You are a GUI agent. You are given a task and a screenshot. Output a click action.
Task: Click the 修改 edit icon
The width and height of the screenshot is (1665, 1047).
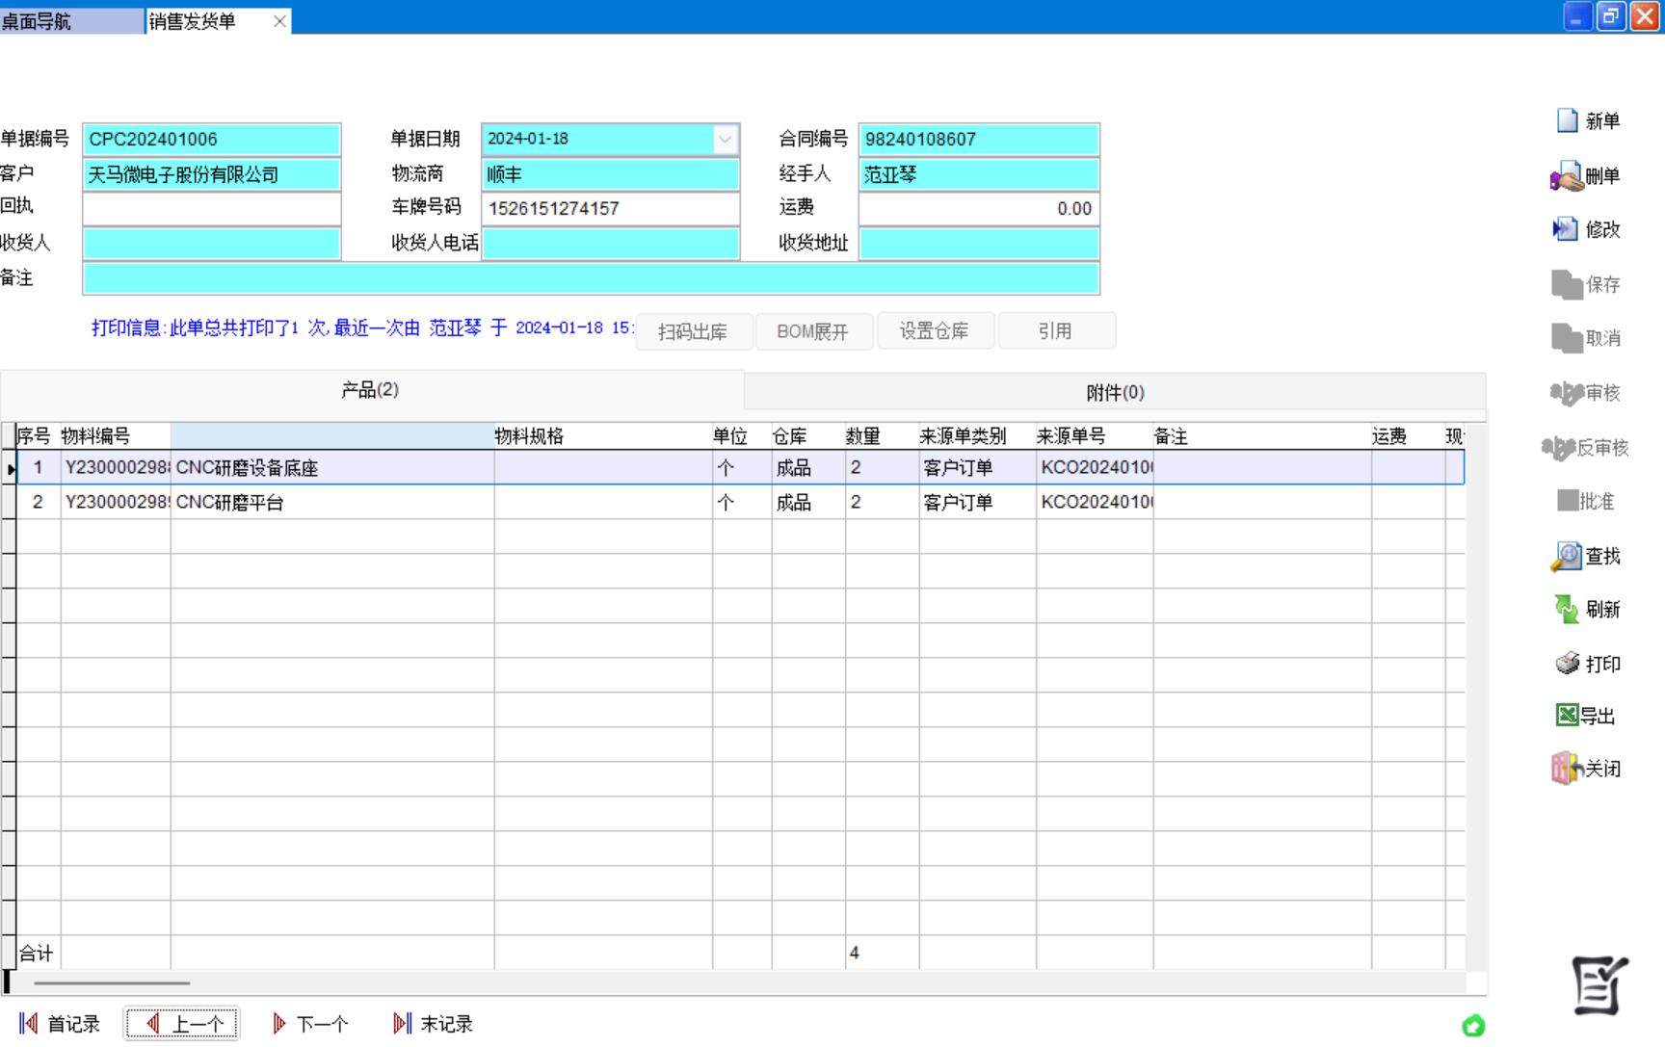tap(1565, 229)
